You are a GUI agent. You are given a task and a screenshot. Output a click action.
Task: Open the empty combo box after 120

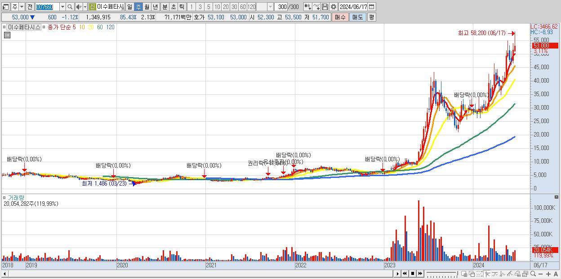pos(265,7)
